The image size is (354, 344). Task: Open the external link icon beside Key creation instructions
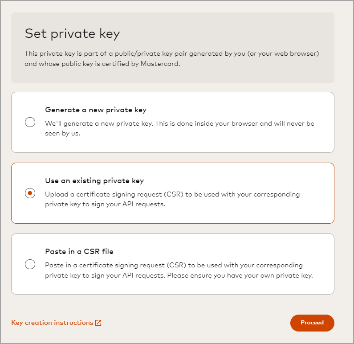click(x=98, y=323)
